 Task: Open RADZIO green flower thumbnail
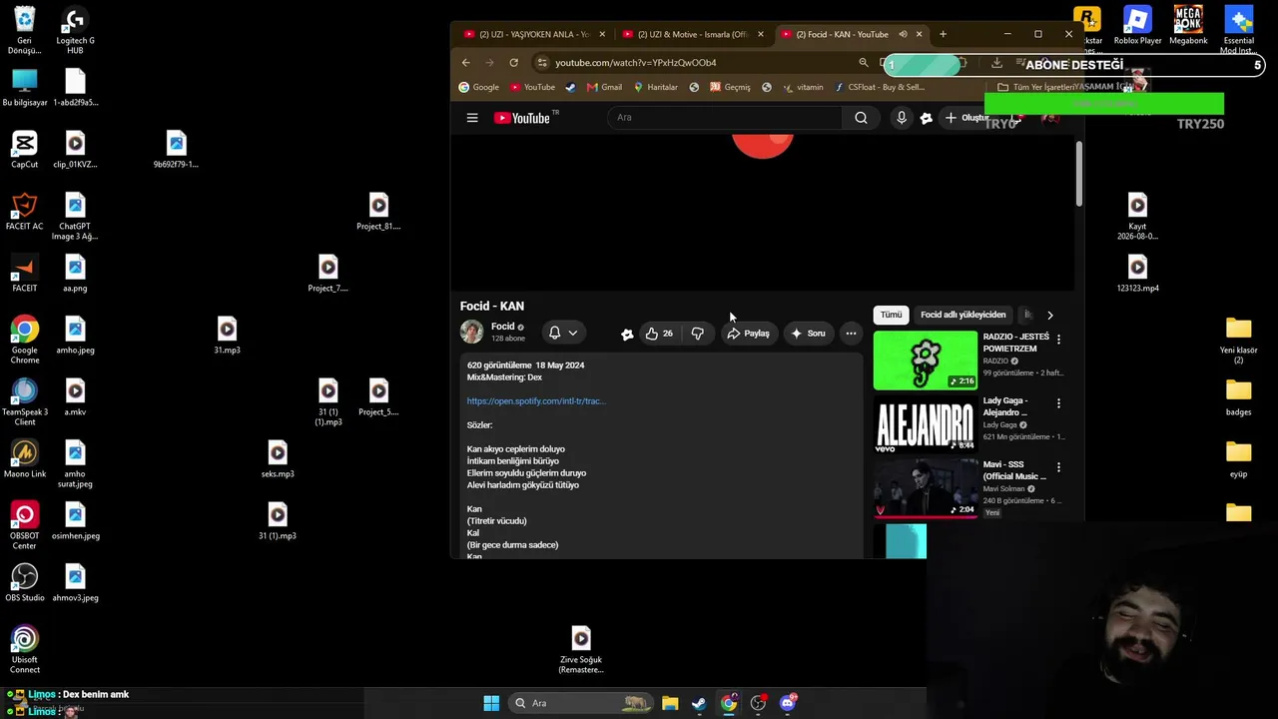[926, 360]
